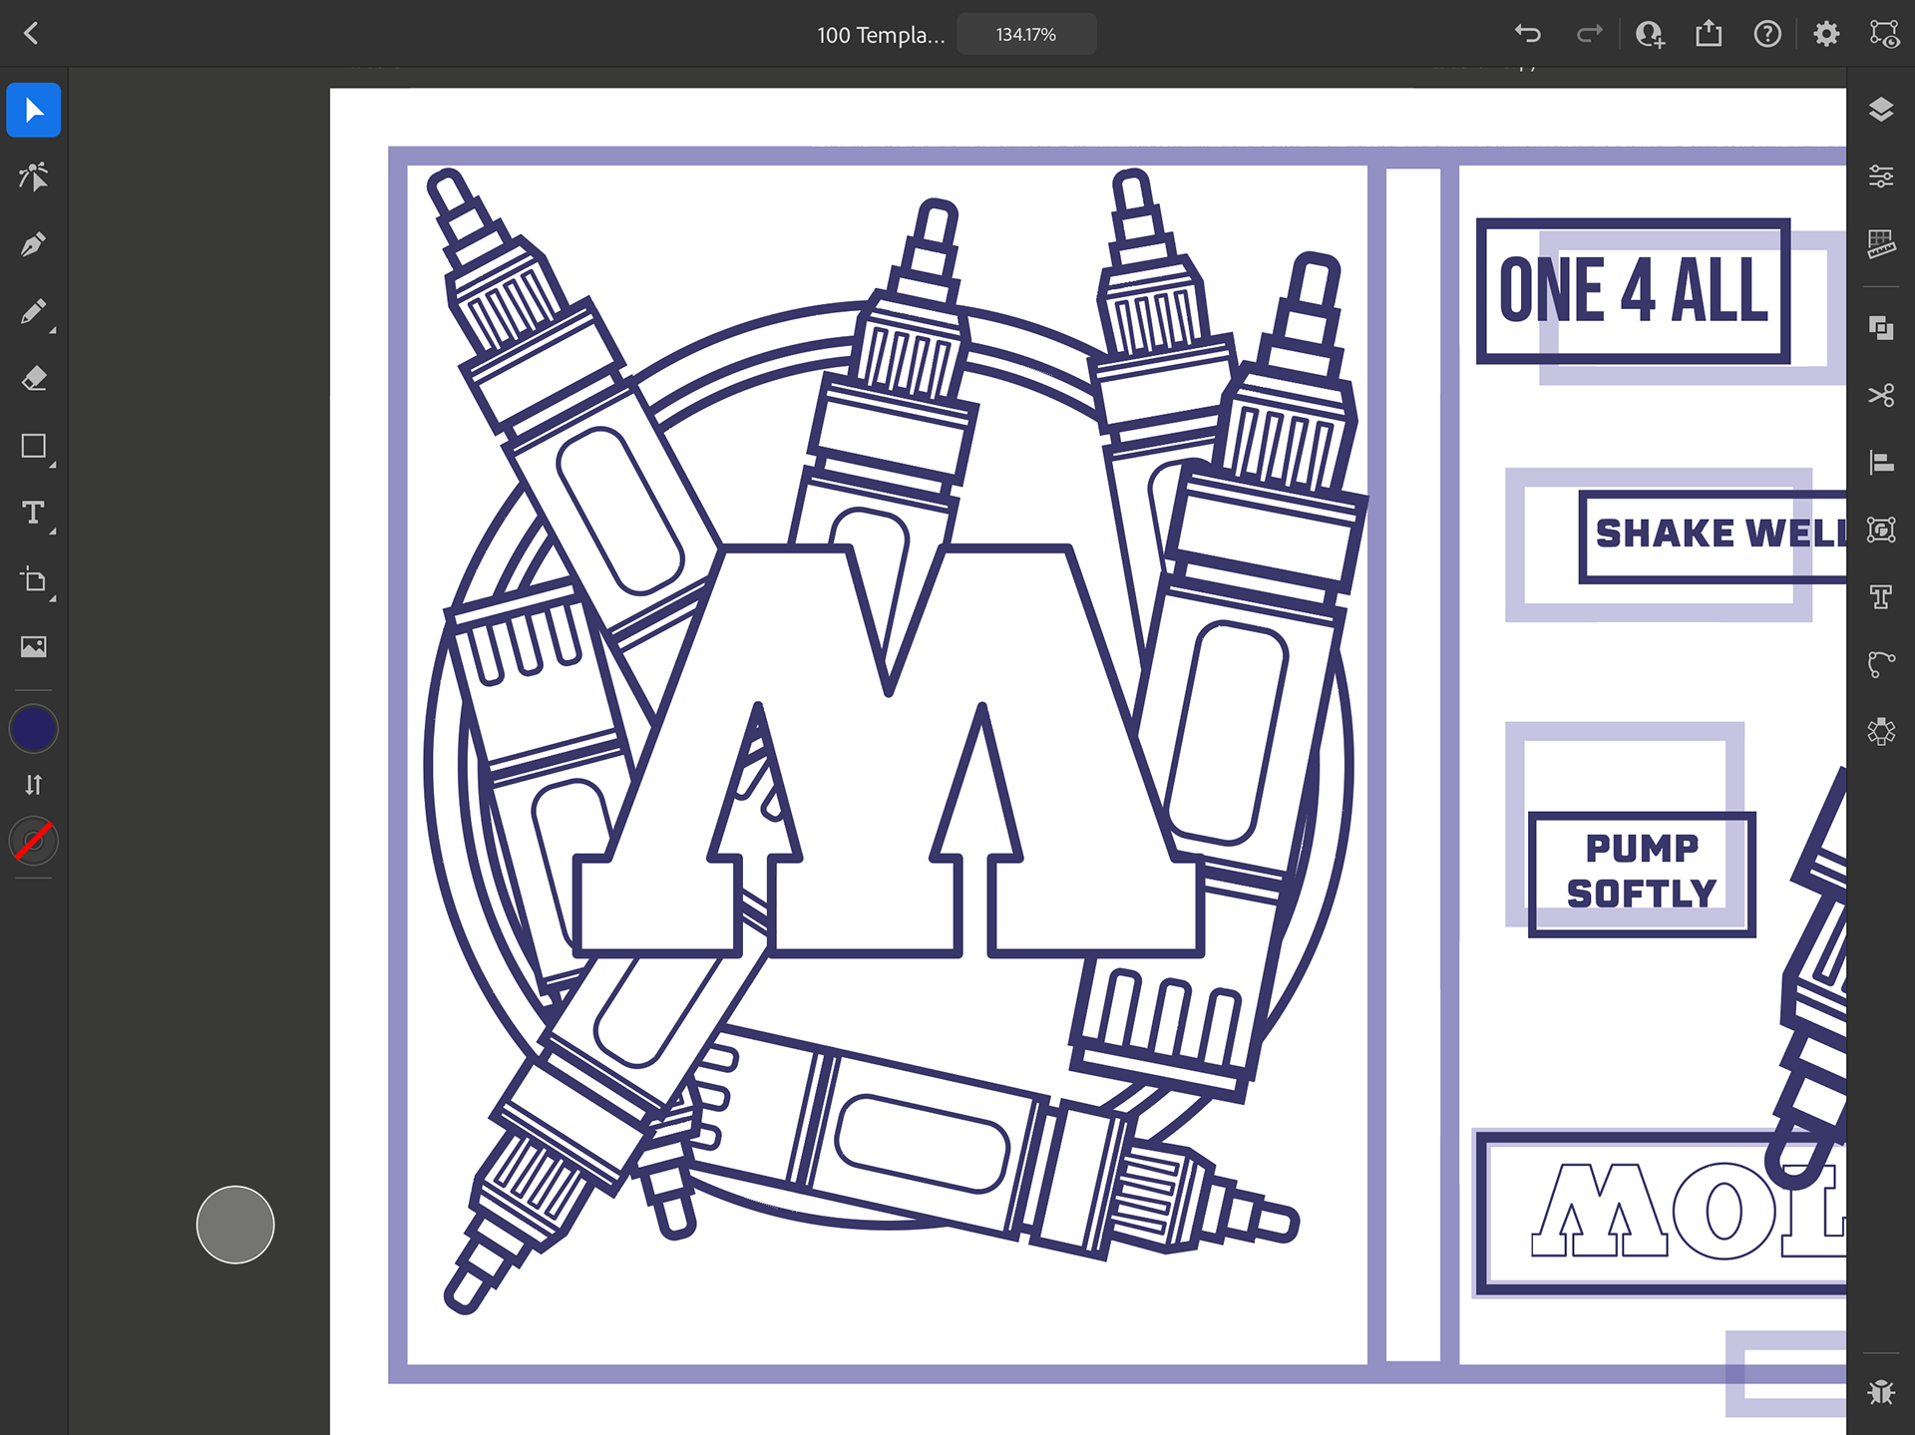The height and width of the screenshot is (1435, 1915).
Task: Select the outlined MOL lettering
Action: (1689, 1212)
